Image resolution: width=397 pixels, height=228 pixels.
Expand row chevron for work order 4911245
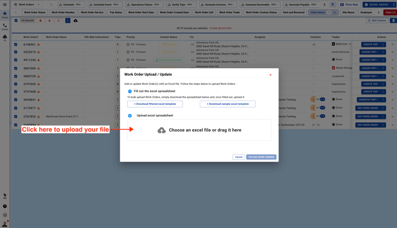(392, 60)
